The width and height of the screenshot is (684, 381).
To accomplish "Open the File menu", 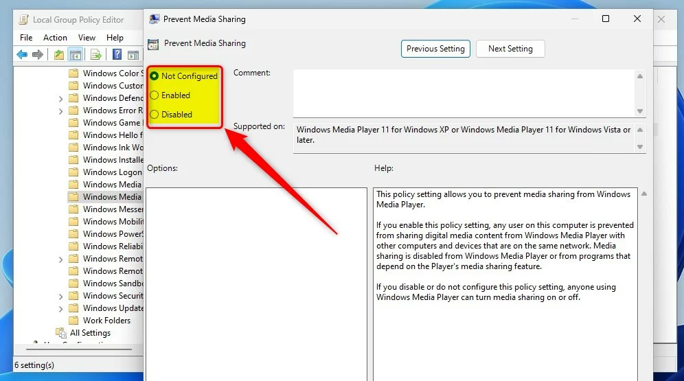I will [26, 38].
